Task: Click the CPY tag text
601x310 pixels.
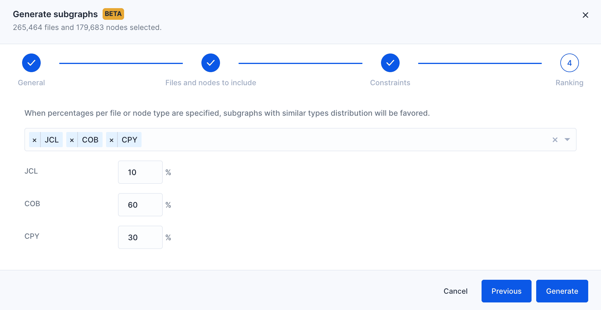Action: 130,140
